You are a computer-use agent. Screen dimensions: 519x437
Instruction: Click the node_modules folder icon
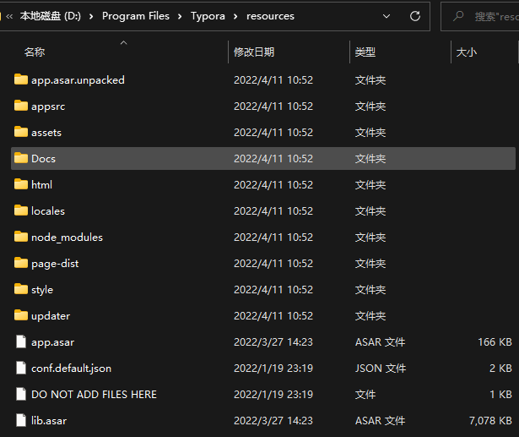pos(21,237)
